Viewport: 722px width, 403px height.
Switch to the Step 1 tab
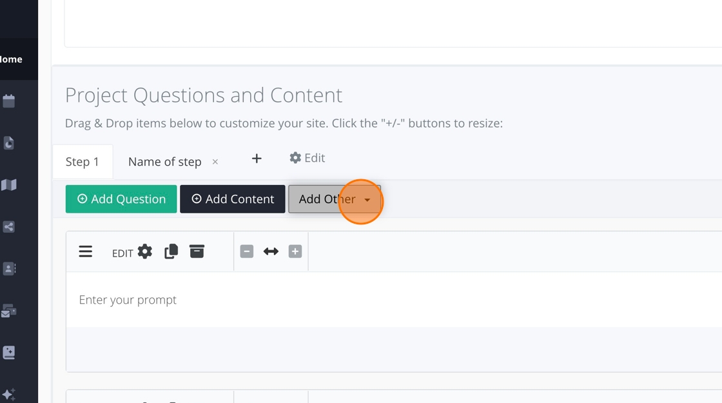pyautogui.click(x=83, y=162)
